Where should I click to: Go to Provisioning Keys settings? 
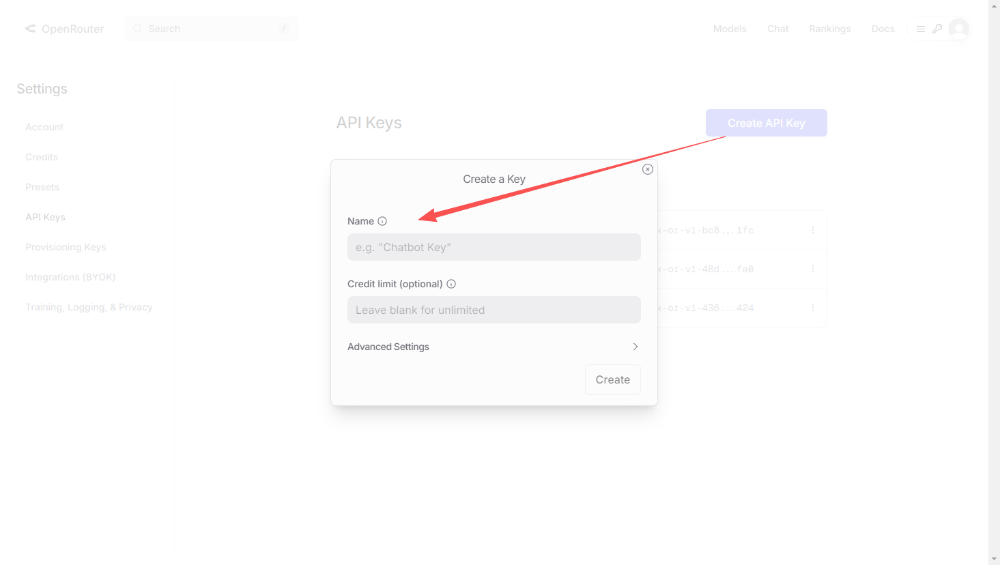pyautogui.click(x=66, y=247)
